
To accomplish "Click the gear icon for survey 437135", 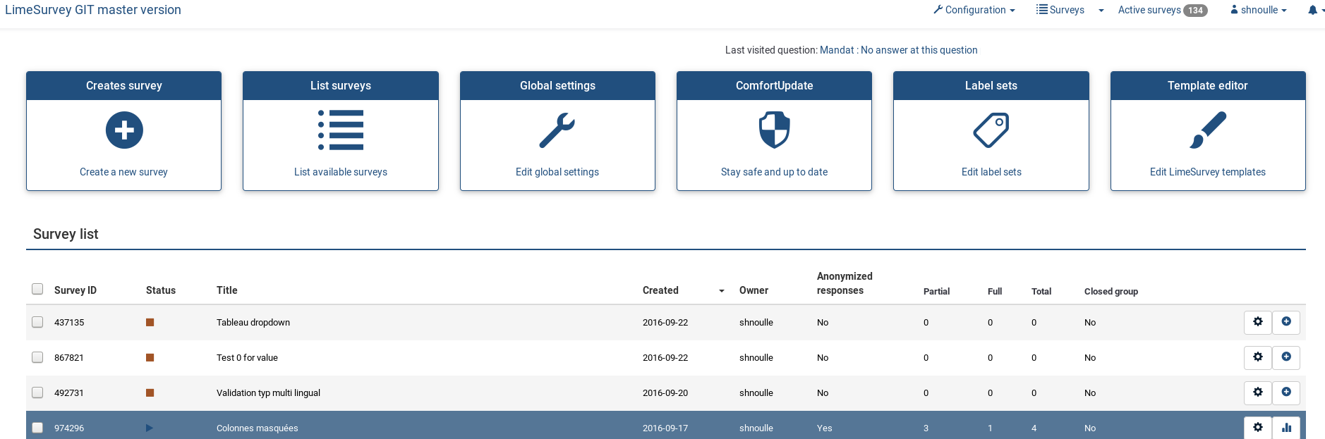I will pyautogui.click(x=1257, y=322).
